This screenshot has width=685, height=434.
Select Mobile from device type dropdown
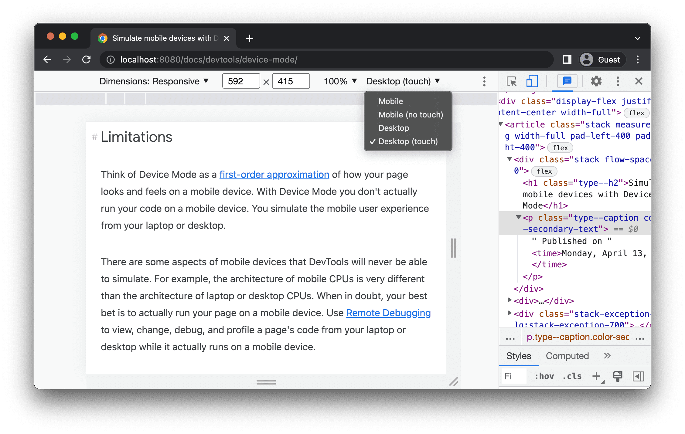click(x=391, y=101)
